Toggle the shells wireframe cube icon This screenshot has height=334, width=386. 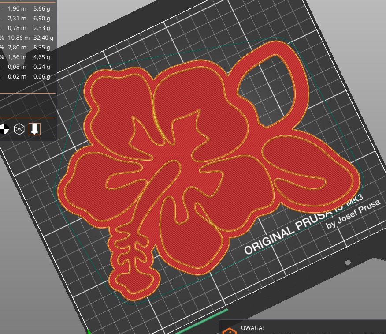(19, 129)
